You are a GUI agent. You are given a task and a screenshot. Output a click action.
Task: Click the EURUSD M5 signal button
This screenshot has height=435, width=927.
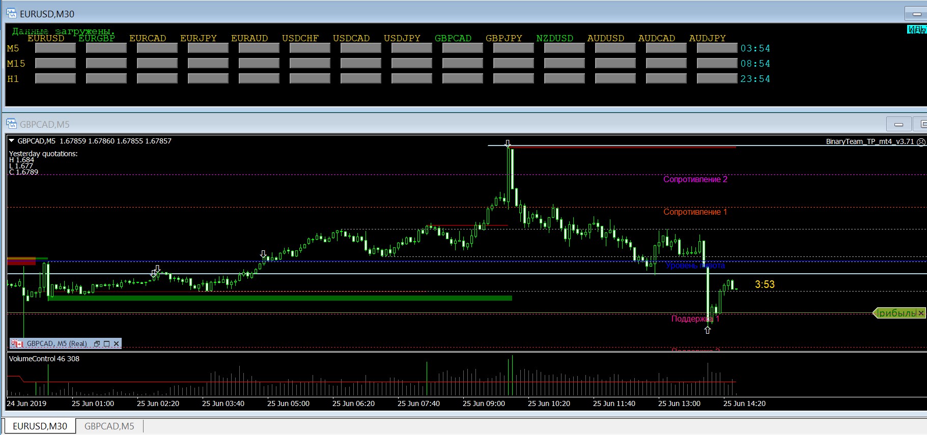coord(55,48)
